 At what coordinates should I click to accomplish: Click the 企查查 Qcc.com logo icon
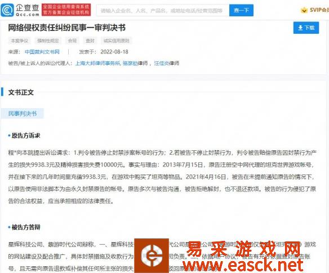pos(7,10)
